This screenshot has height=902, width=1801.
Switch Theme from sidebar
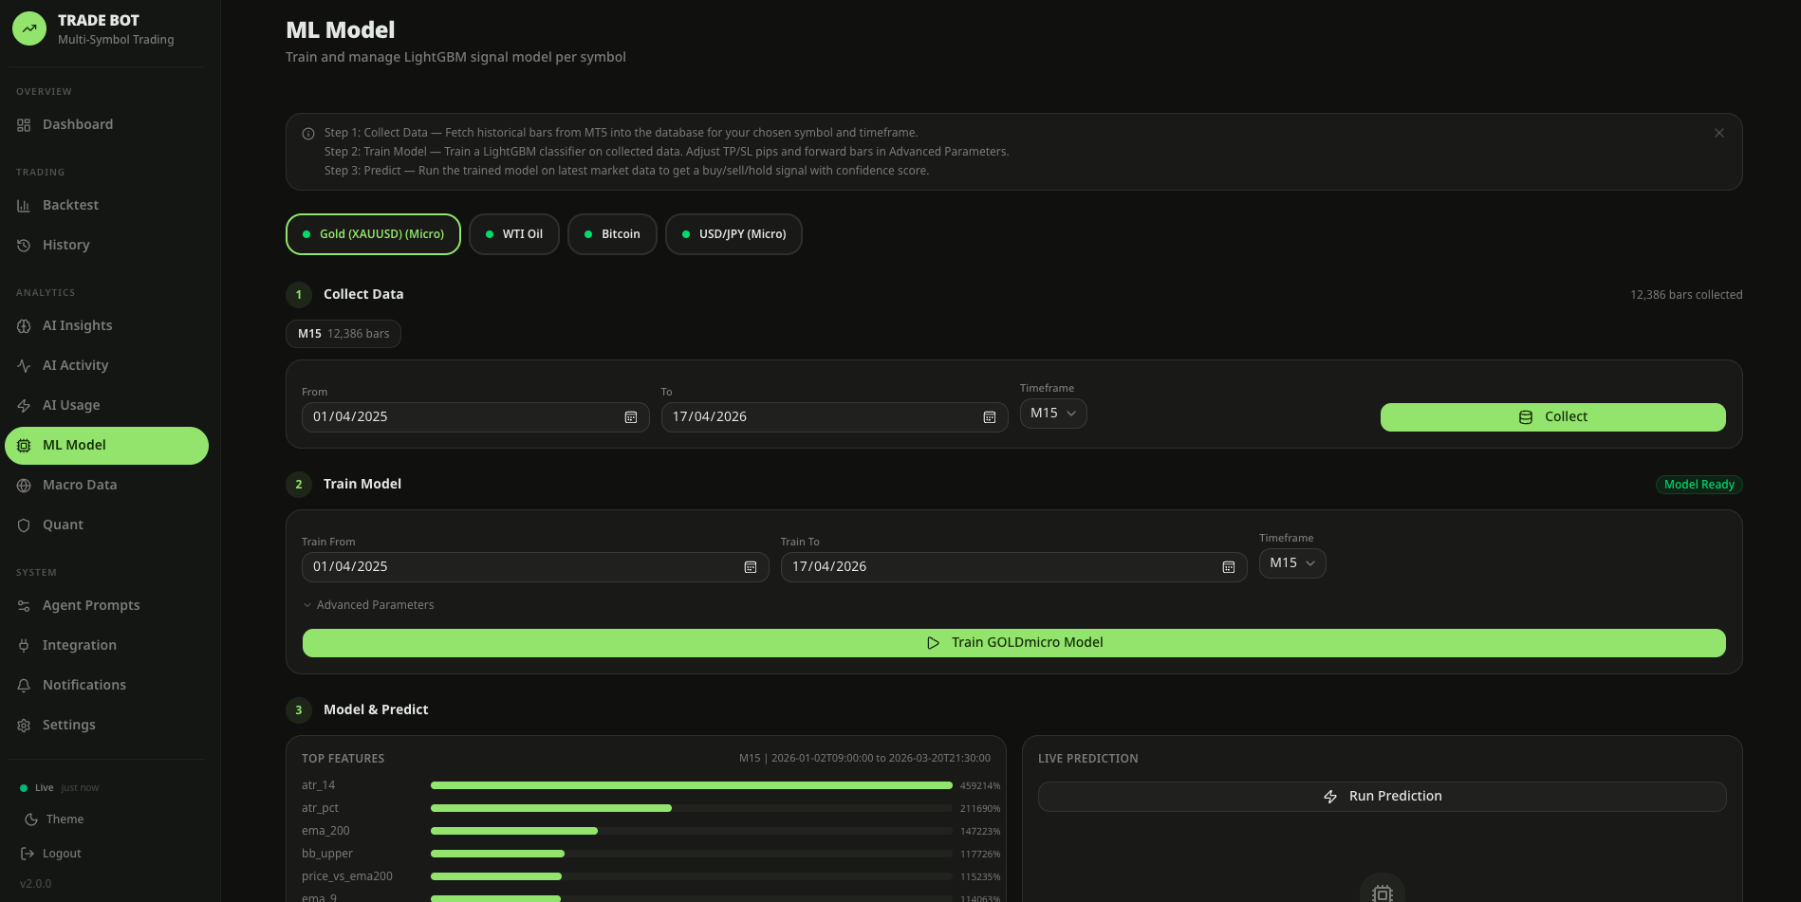click(54, 819)
